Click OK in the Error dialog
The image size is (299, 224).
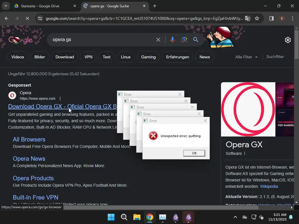[x=194, y=153]
